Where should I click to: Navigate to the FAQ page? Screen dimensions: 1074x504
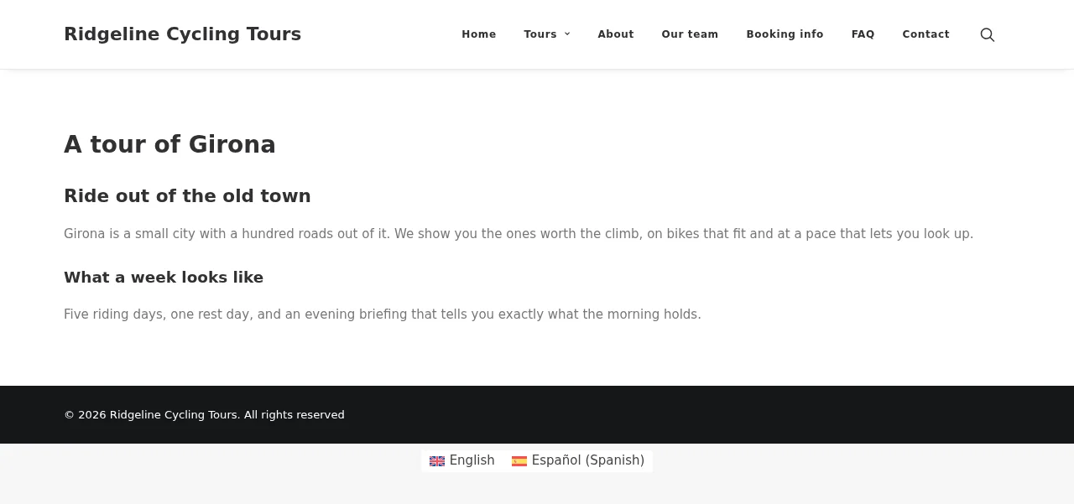(863, 34)
